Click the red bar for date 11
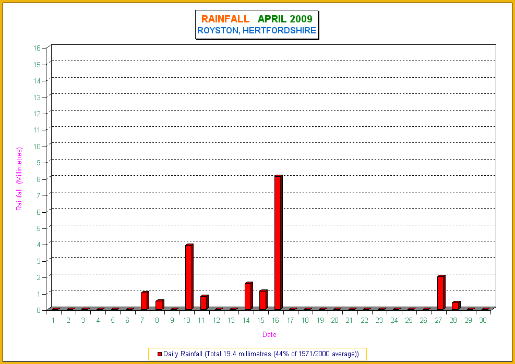515x364 pixels. pos(203,303)
